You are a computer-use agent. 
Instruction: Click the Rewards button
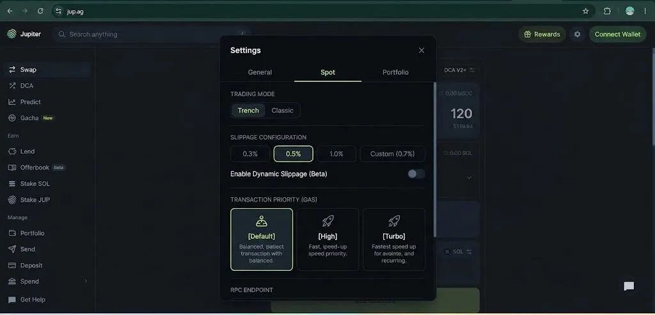click(542, 35)
